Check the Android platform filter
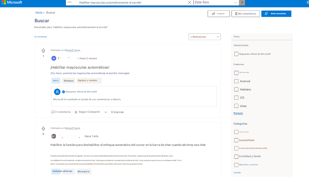This screenshot has height=180, width=309. pyautogui.click(x=236, y=81)
